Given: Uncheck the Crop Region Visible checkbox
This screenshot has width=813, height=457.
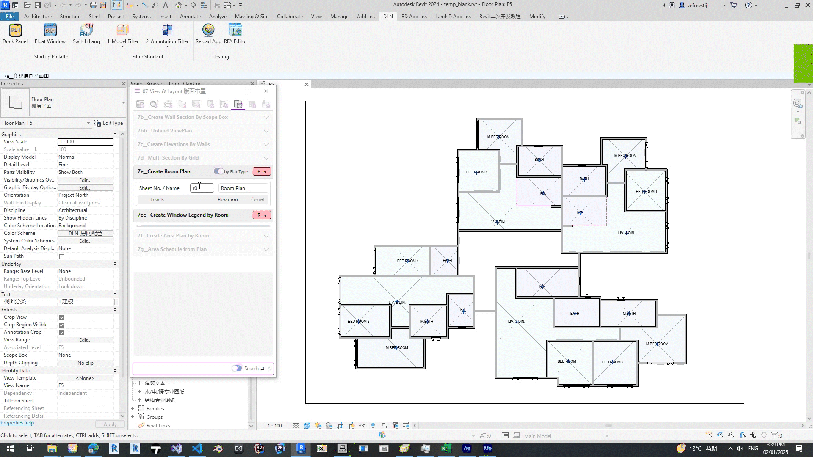Looking at the screenshot, I should [62, 325].
